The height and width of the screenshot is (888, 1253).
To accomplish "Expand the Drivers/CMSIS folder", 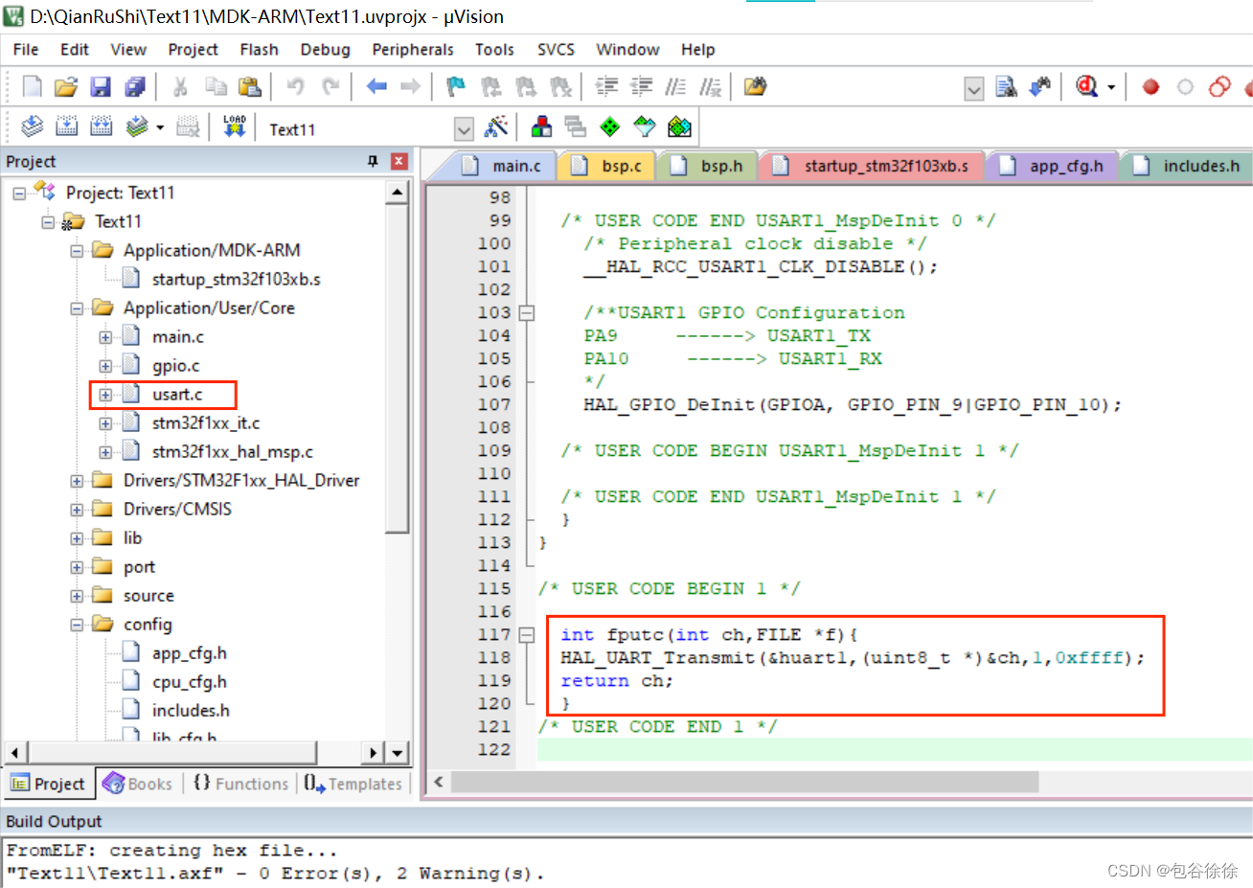I will point(77,510).
